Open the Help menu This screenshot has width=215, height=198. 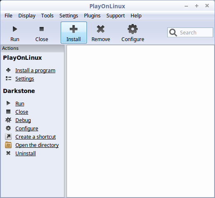[x=136, y=16]
